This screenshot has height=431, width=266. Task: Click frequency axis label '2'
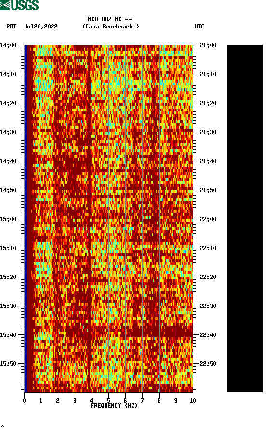coord(58,401)
